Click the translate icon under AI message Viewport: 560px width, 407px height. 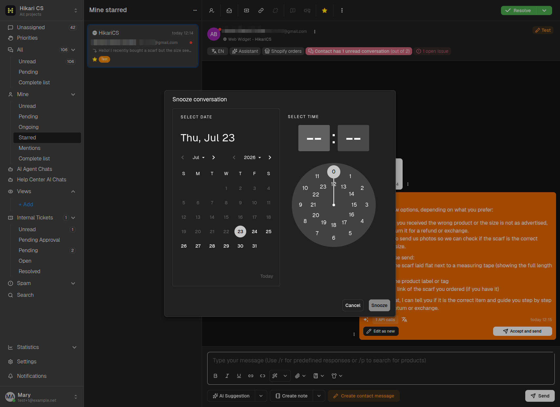[x=404, y=319]
